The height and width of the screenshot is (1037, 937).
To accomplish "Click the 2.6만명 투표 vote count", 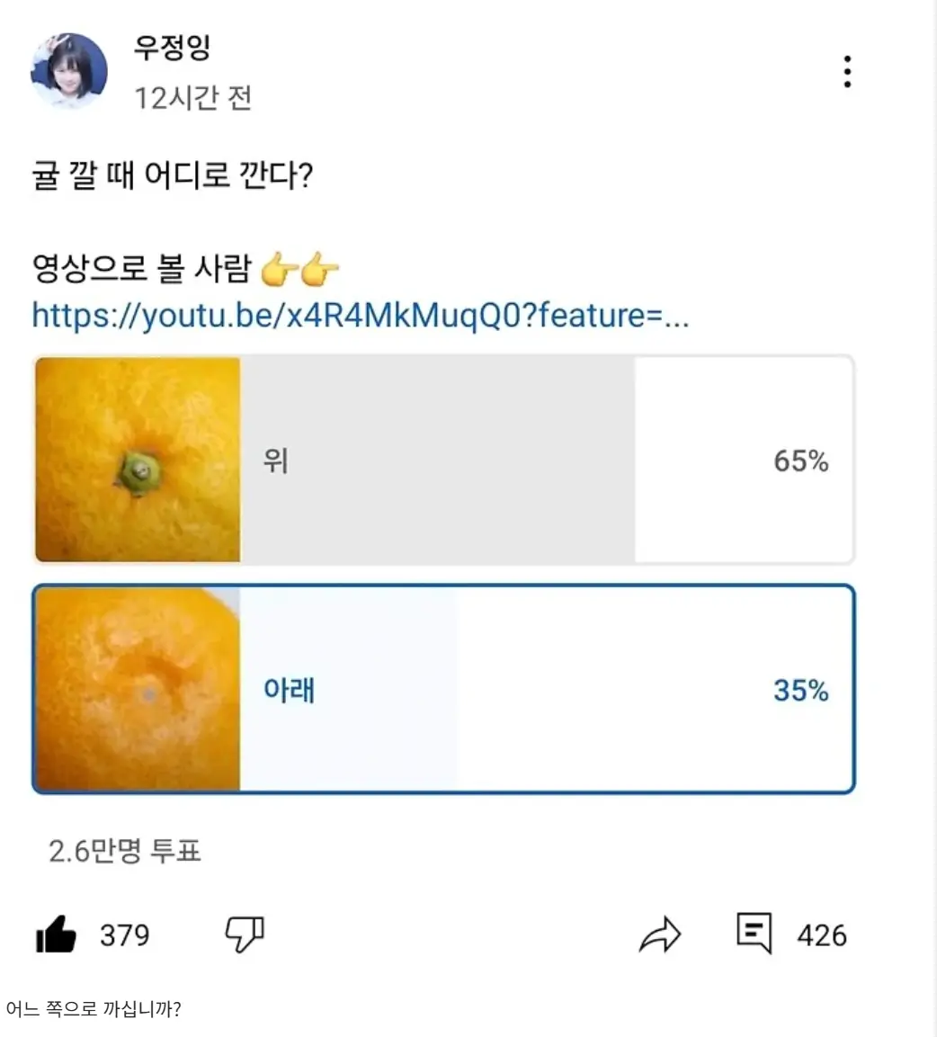I will 125,851.
